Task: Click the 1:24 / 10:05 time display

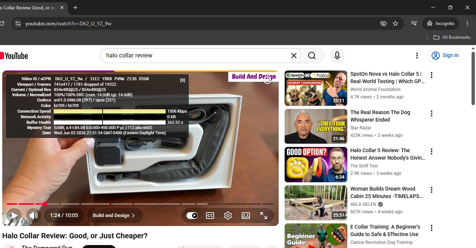Action: (64, 215)
